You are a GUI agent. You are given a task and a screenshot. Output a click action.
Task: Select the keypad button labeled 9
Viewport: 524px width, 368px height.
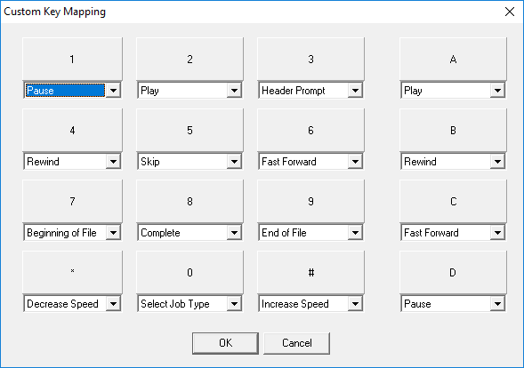click(x=310, y=202)
